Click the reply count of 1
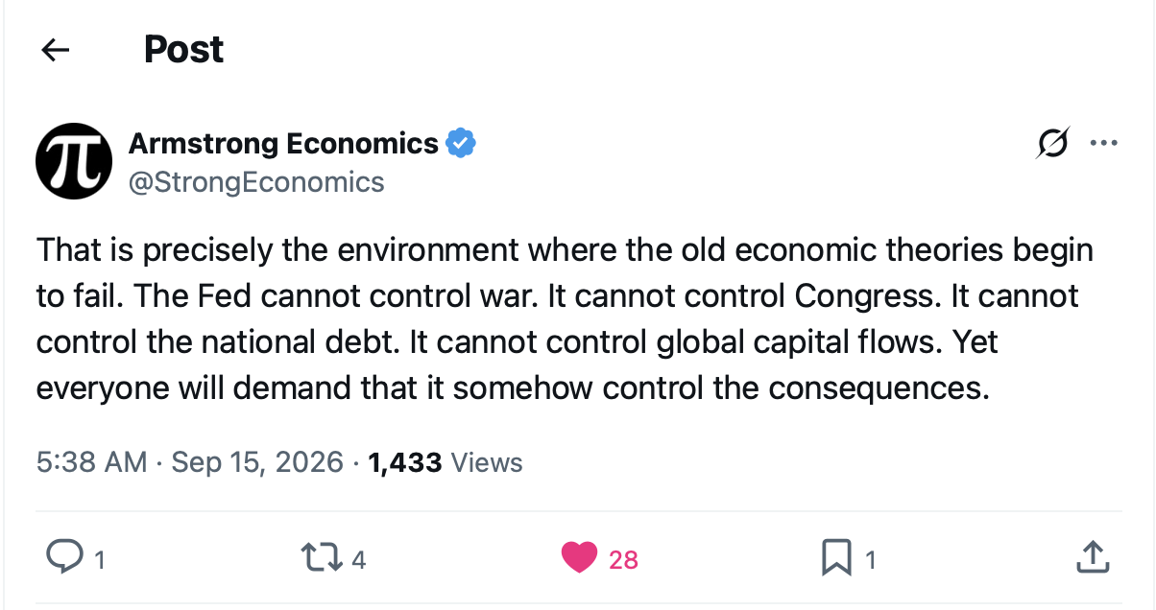The image size is (1156, 610). (x=99, y=559)
